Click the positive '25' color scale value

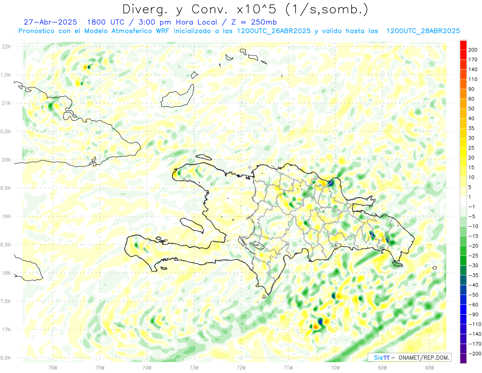pyautogui.click(x=472, y=148)
